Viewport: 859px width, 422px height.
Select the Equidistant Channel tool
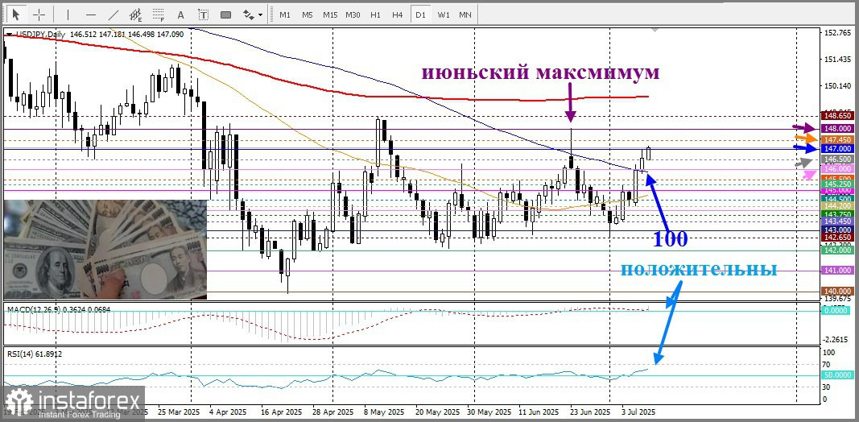tap(136, 14)
